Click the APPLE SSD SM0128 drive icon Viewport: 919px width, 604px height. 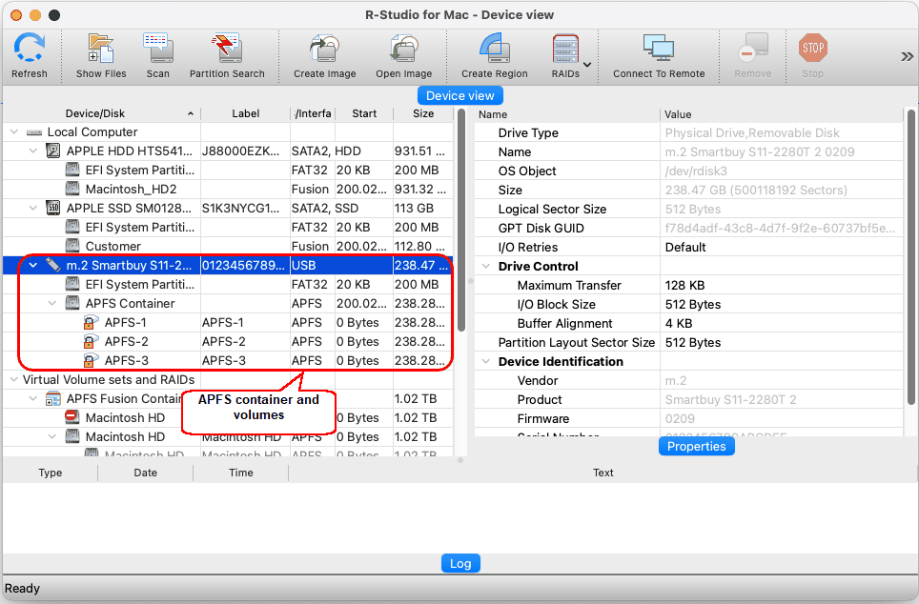tap(52, 208)
